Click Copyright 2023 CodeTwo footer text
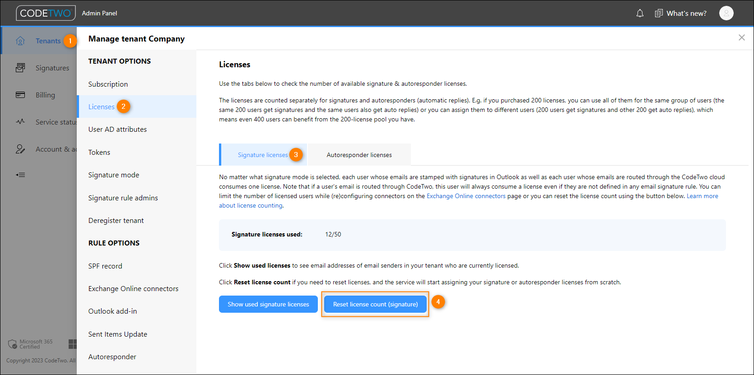The height and width of the screenshot is (375, 754). [41, 361]
